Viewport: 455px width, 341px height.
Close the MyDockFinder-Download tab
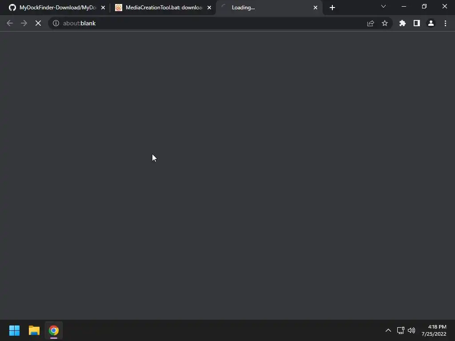point(103,8)
